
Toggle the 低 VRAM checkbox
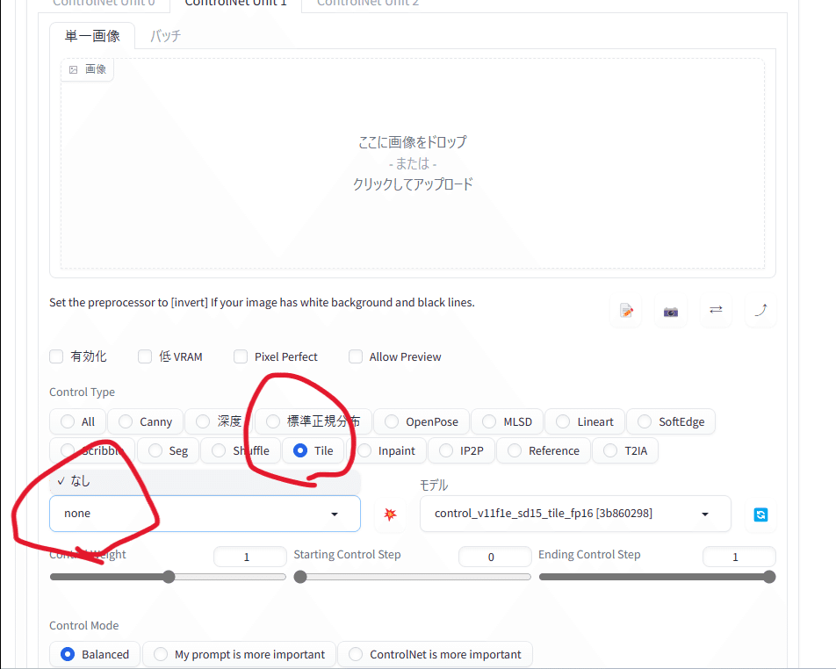(x=145, y=356)
